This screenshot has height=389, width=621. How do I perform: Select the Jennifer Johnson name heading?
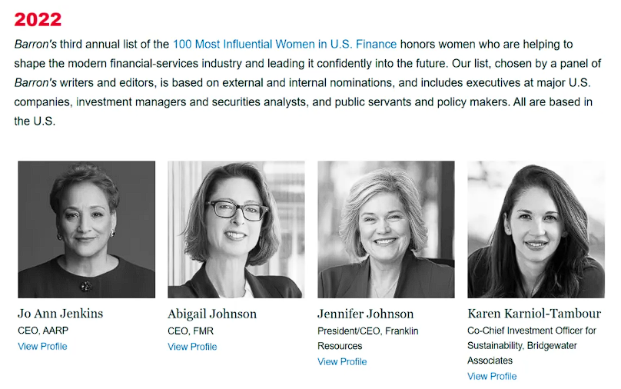pyautogui.click(x=365, y=314)
